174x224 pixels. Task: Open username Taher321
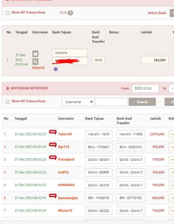point(65,134)
